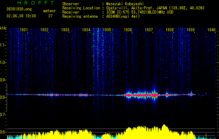Click the 1938 time marker
The image size is (219, 139).
tap(170, 30)
